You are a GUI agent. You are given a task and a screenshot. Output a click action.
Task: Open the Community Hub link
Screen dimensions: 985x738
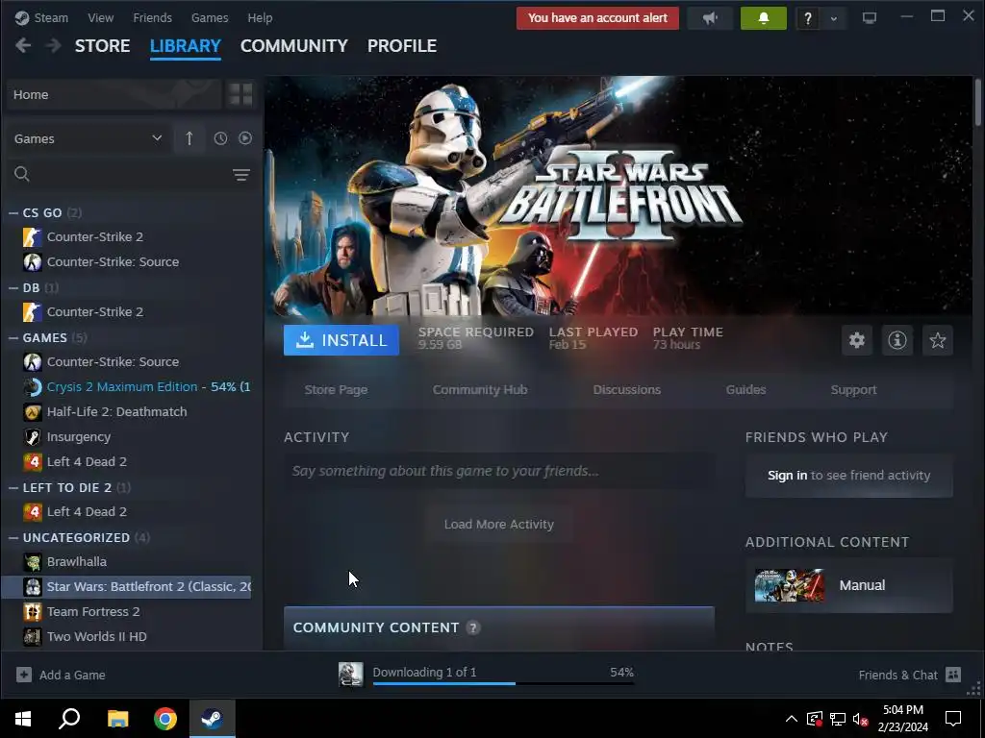(x=480, y=390)
